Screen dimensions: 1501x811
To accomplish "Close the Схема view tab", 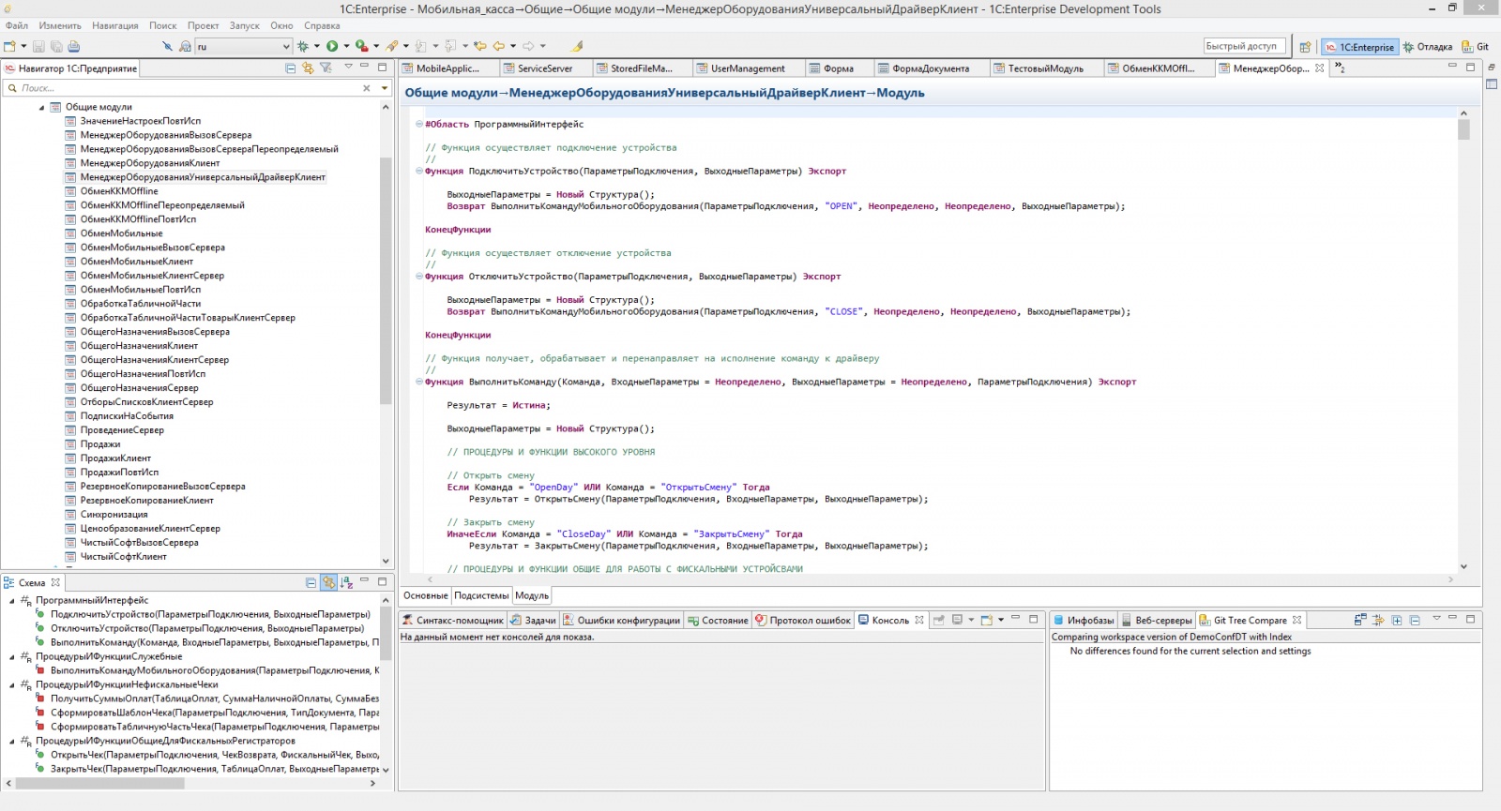I will (x=55, y=582).
